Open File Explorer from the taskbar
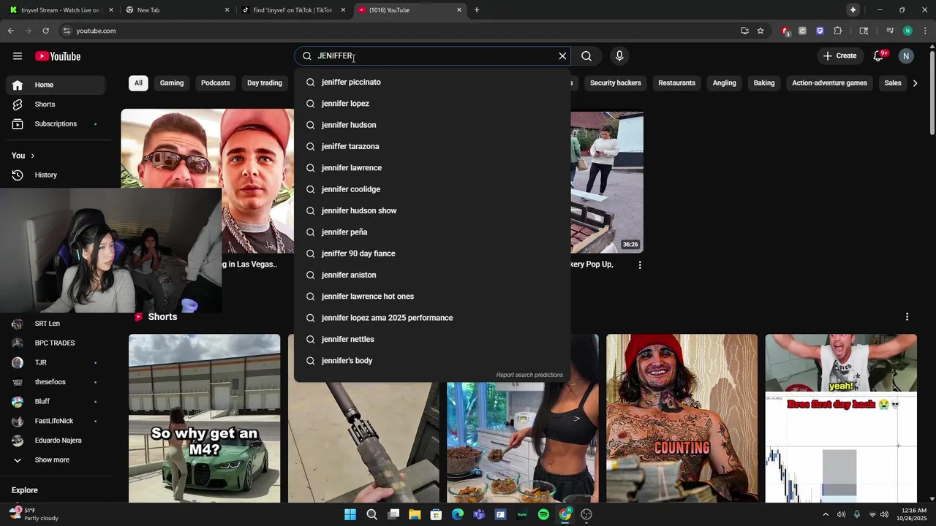This screenshot has width=936, height=526. [415, 514]
